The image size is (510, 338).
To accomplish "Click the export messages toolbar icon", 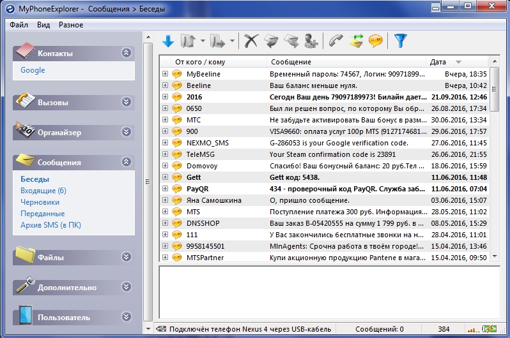I will 217,41.
